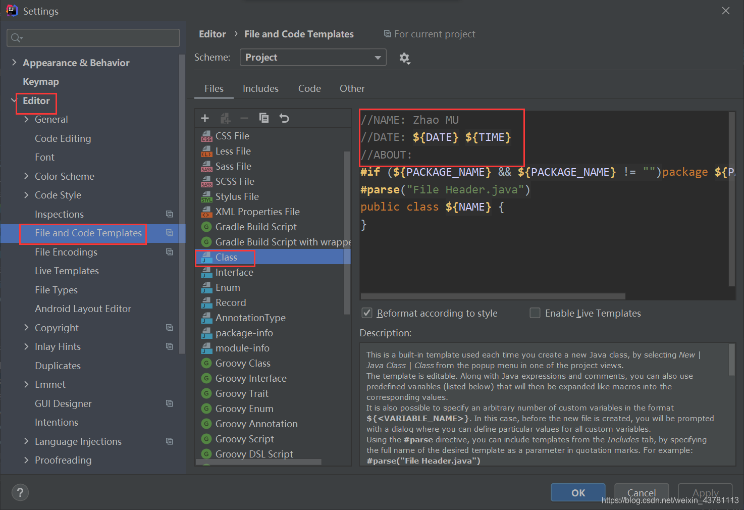The height and width of the screenshot is (510, 744).
Task: Close the Settings dialog window
Action: click(726, 11)
